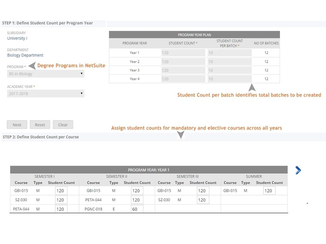The image size is (326, 244).
Task: Open the Biology Department link
Action: (x=25, y=55)
